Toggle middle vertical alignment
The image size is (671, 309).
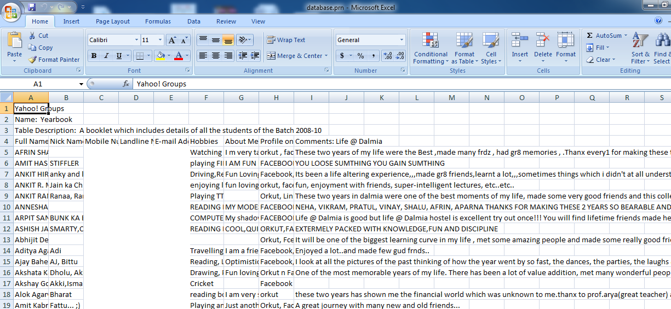point(215,40)
